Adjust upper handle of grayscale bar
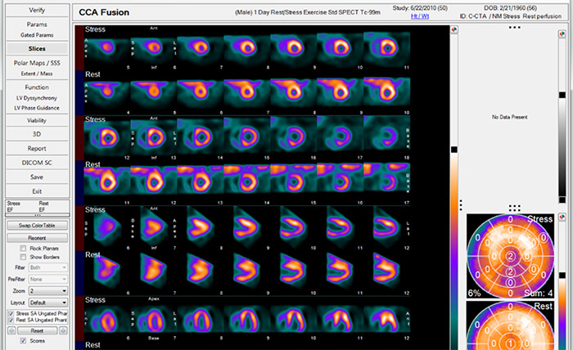The height and width of the screenshot is (350, 573). pyautogui.click(x=562, y=95)
